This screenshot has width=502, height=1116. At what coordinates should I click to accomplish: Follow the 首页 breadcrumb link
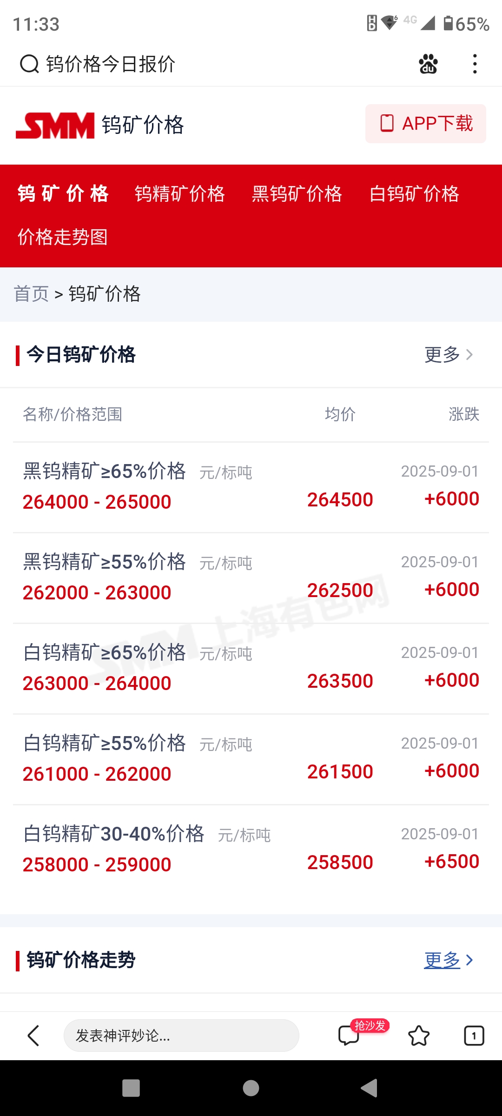[31, 294]
